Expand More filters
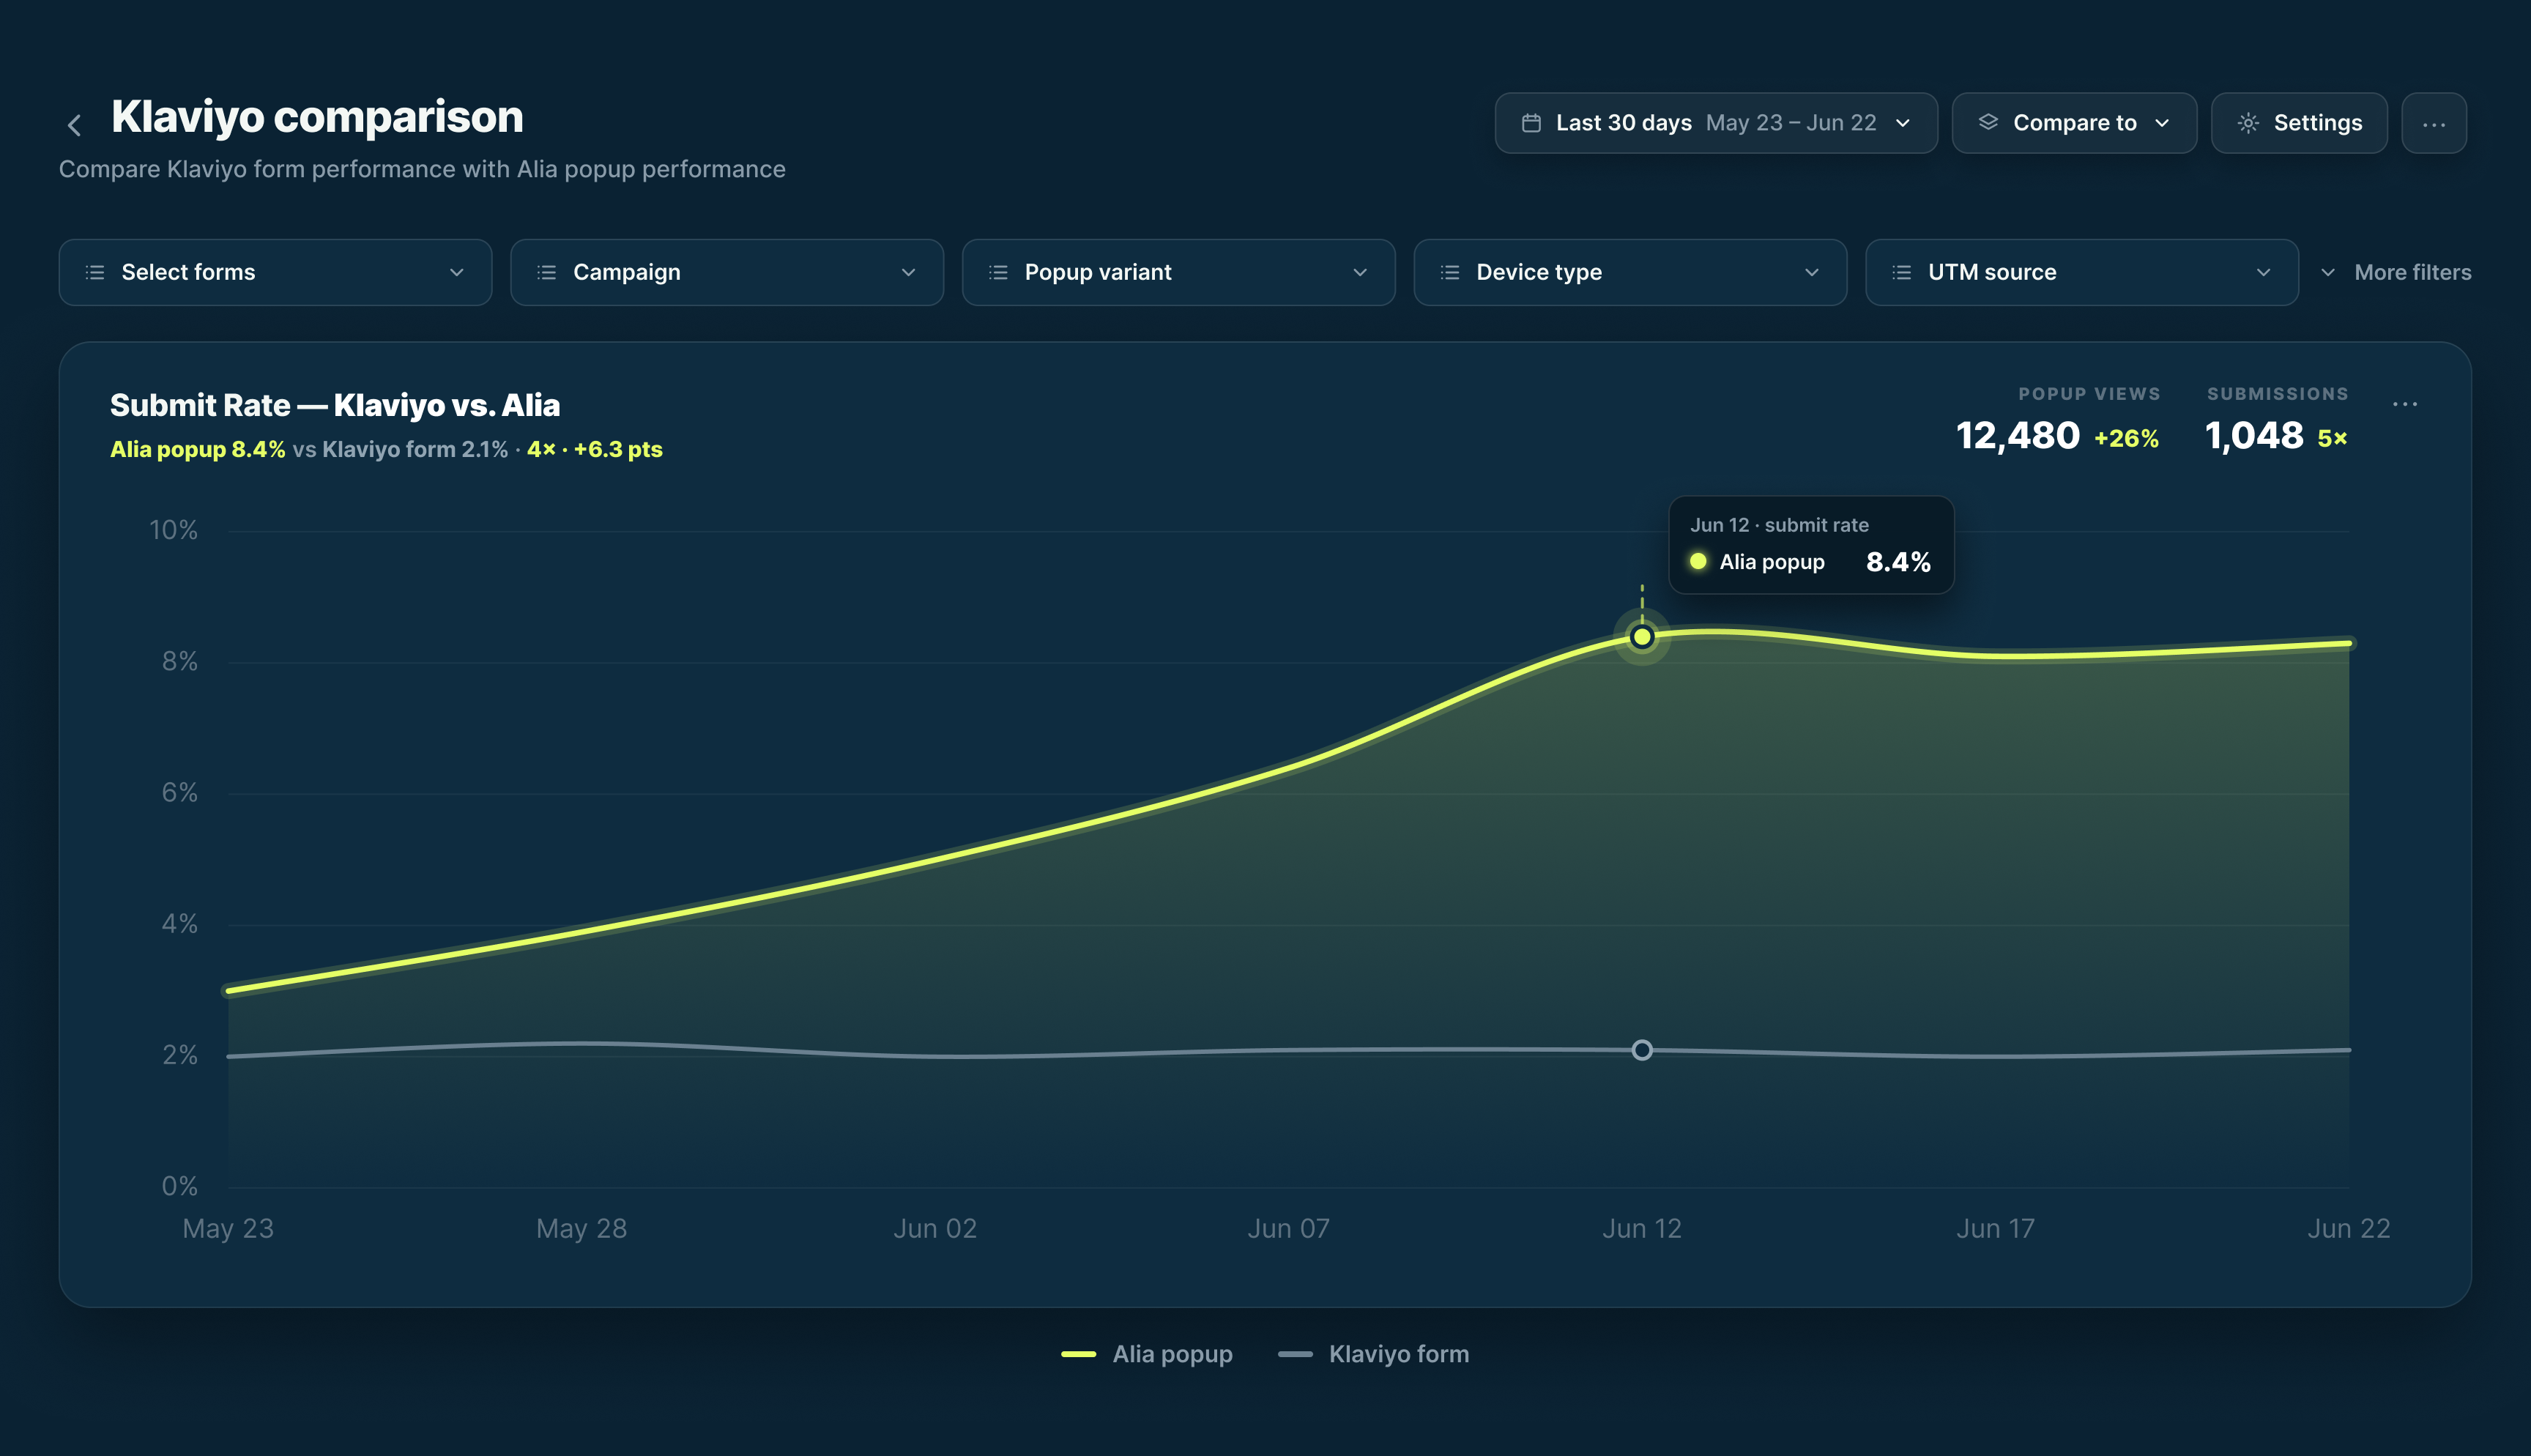 point(2395,272)
